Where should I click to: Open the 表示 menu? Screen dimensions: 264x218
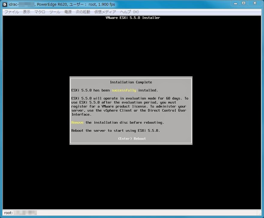[x=27, y=12]
